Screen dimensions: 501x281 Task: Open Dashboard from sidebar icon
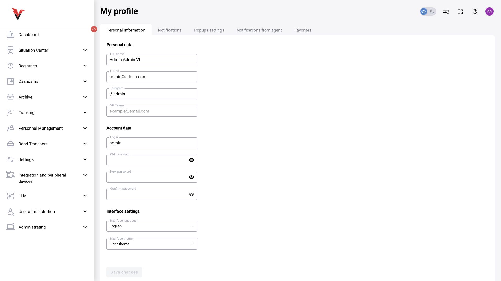tap(10, 35)
